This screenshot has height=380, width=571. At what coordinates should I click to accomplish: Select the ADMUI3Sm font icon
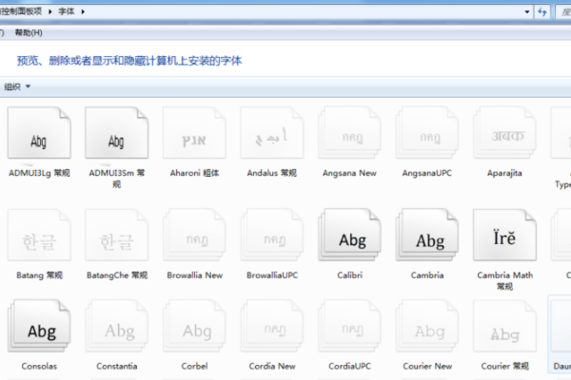(117, 133)
